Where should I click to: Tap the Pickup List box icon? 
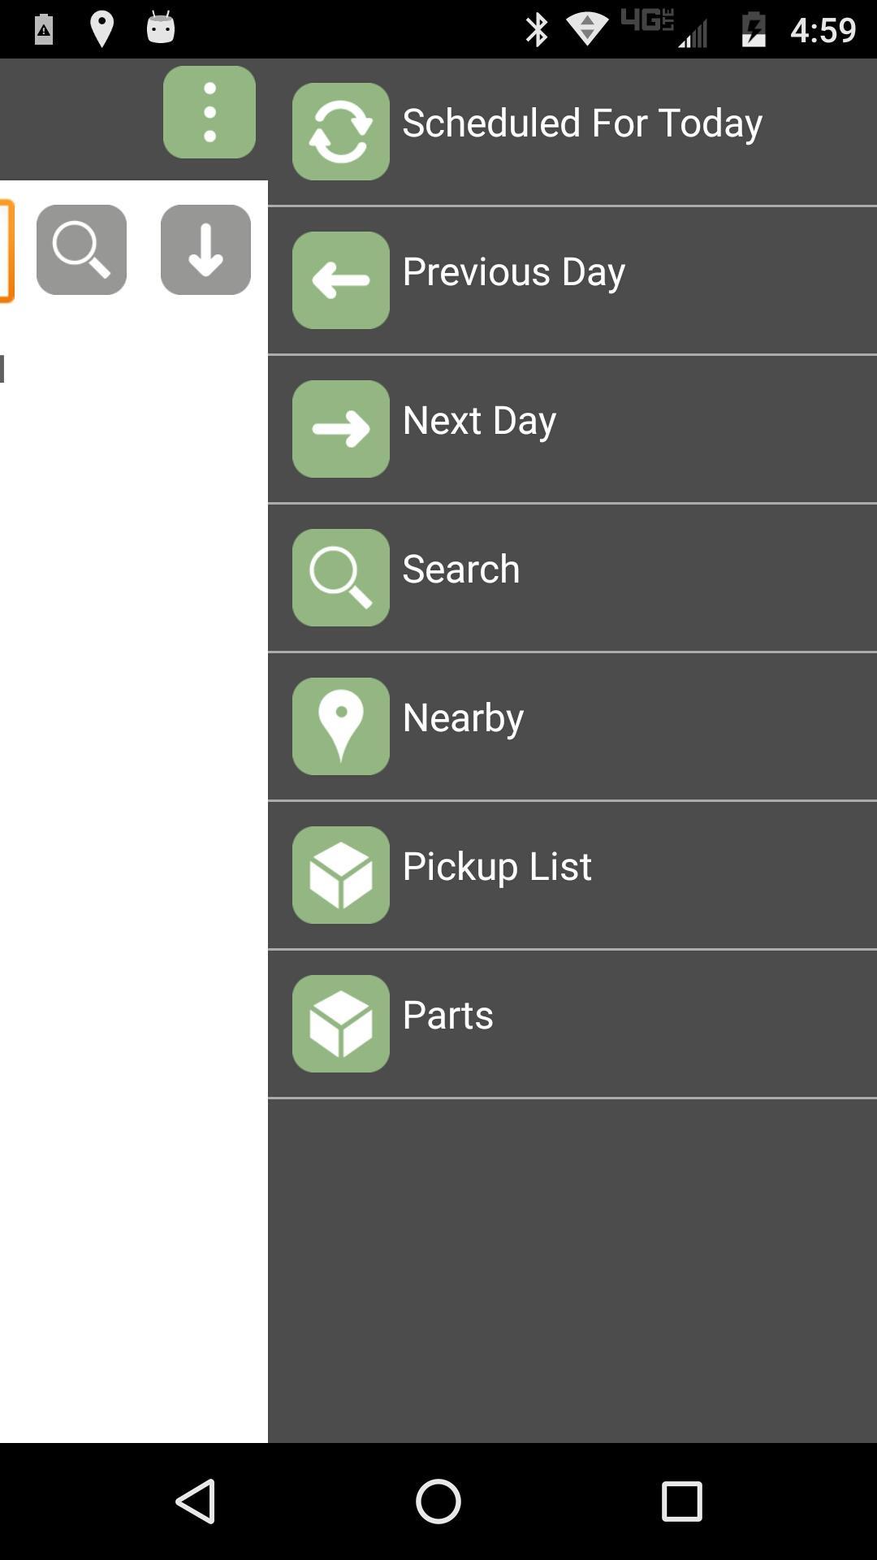[x=341, y=875]
